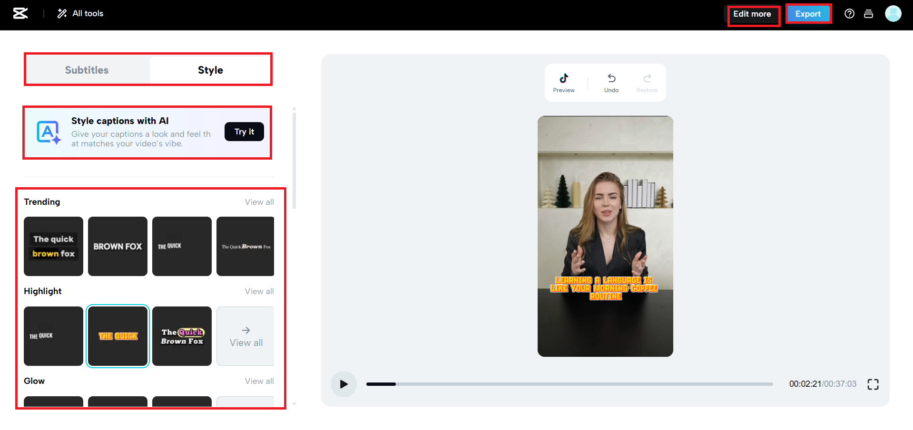Open the layers stack icon in header

[x=868, y=14]
